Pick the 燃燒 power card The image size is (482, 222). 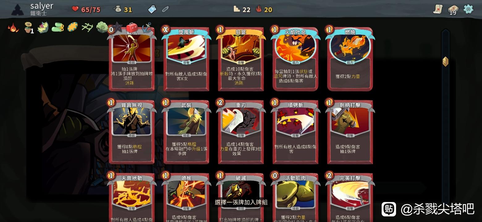350,59
